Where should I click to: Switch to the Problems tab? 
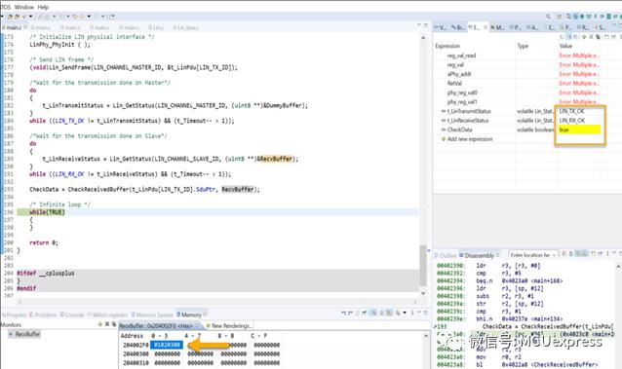coord(44,314)
